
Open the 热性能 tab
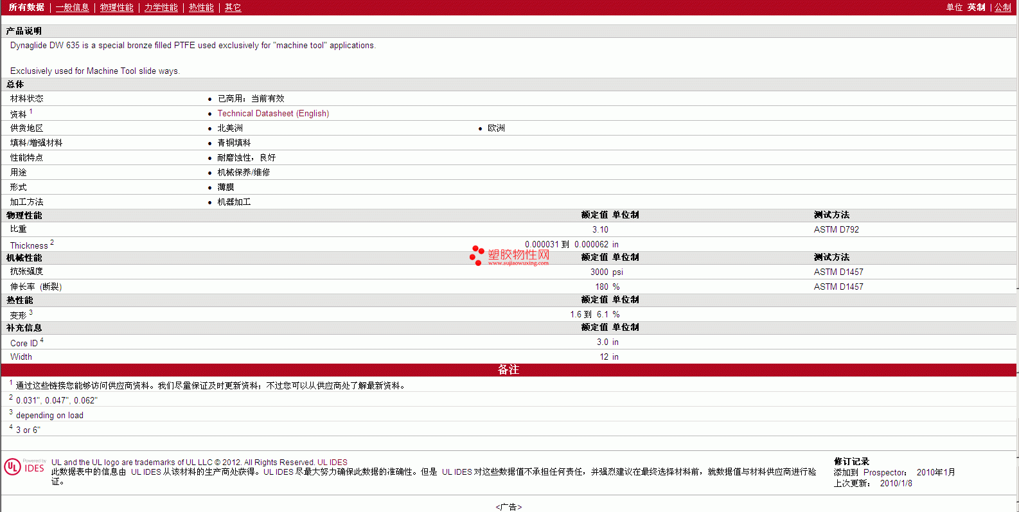coord(201,7)
